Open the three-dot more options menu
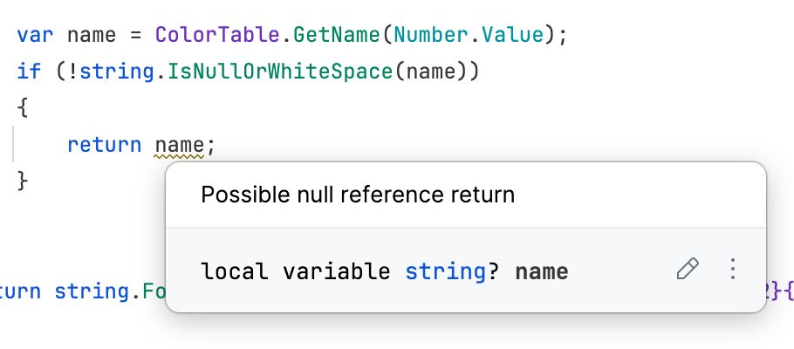The width and height of the screenshot is (794, 349). coord(733,270)
